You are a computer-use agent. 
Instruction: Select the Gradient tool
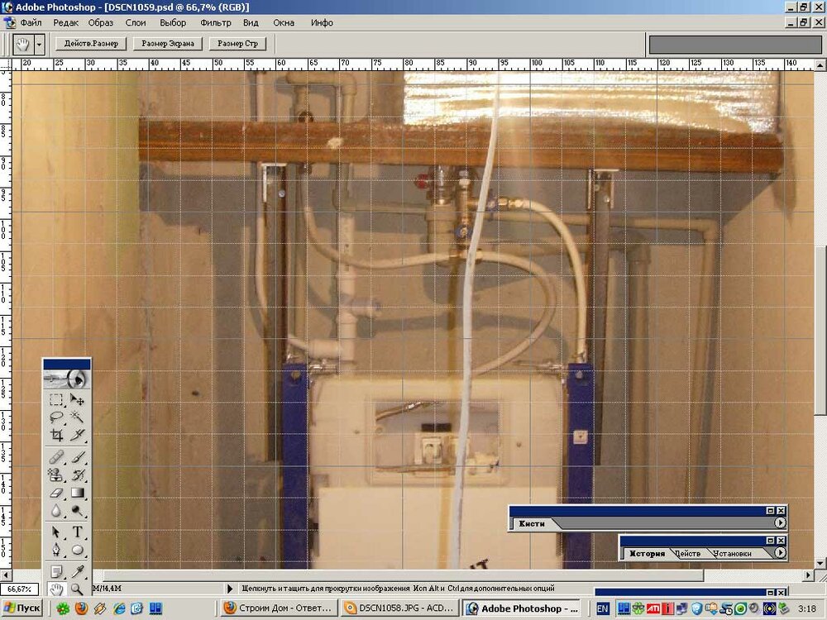point(78,494)
